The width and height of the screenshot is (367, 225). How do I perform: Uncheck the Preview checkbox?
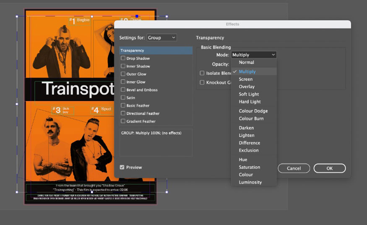pos(122,167)
